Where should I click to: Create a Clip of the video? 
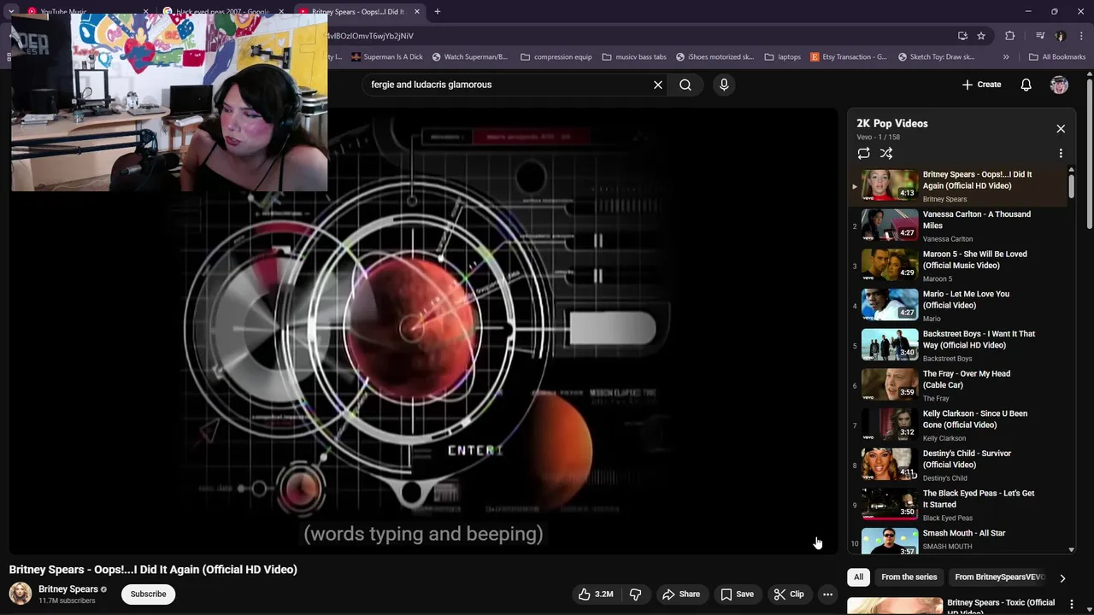point(789,594)
